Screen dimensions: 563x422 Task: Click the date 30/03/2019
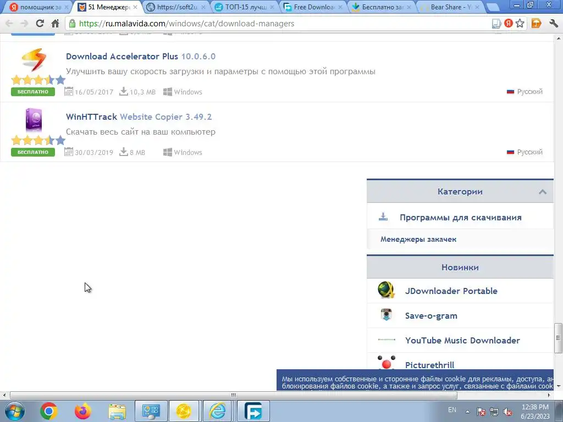coord(93,153)
